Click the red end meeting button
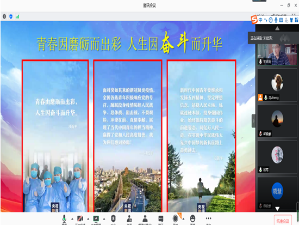 283,221
